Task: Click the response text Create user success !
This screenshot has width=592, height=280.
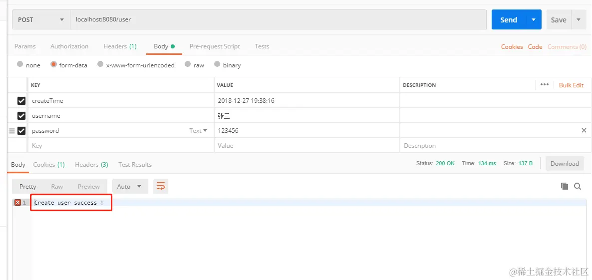Action: [69, 203]
